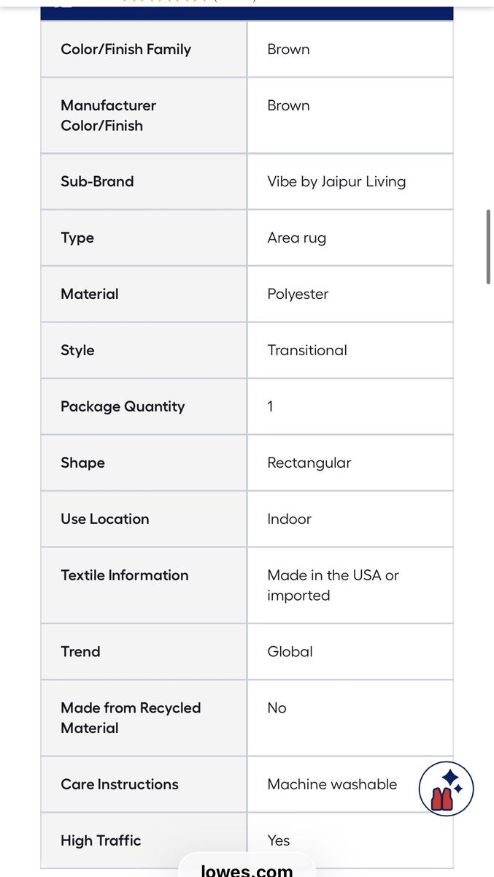Viewport: 494px width, 877px height.
Task: Open the floating red vest assistant icon
Action: pos(446,789)
